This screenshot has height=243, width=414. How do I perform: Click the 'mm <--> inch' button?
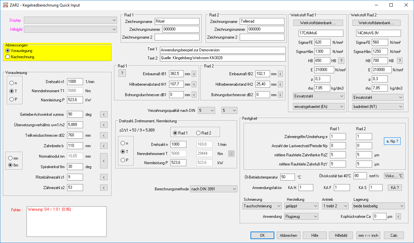tap(368, 235)
